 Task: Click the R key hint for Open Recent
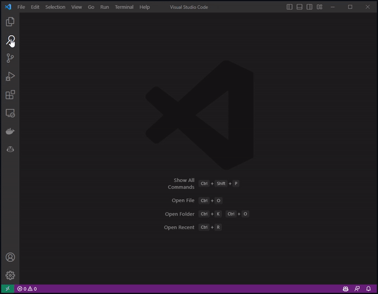pos(218,227)
